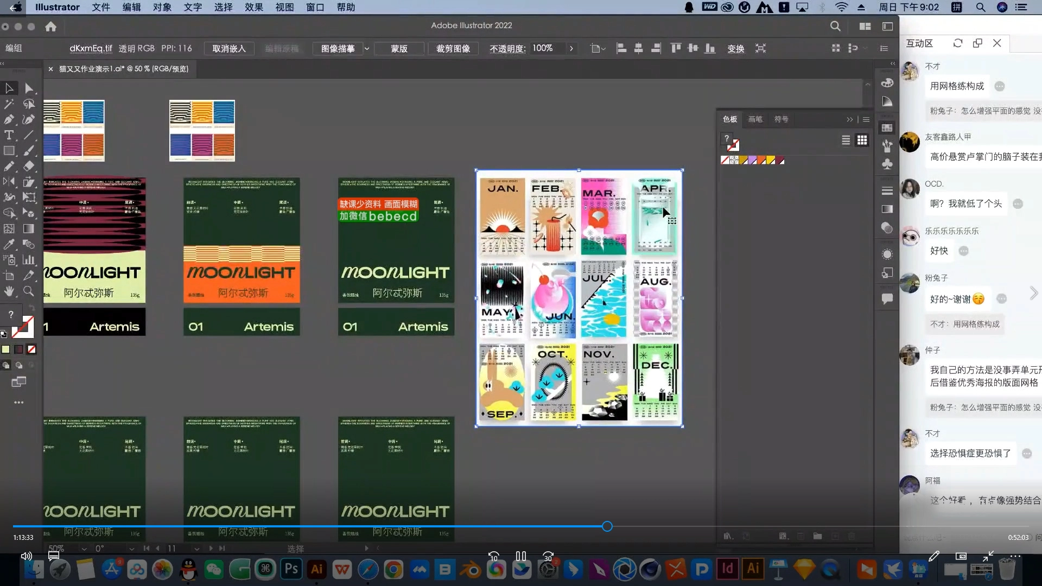Switch swatches panel to thumbnail view
Viewport: 1042px width, 586px height.
[862, 141]
